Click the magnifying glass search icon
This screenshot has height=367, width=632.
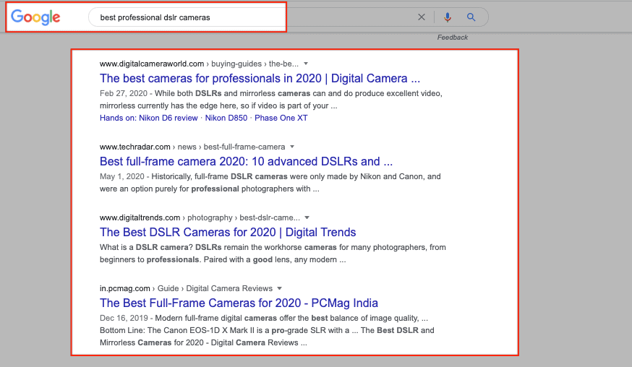point(471,17)
